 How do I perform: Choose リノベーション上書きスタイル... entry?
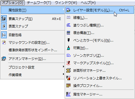click(100, 78)
